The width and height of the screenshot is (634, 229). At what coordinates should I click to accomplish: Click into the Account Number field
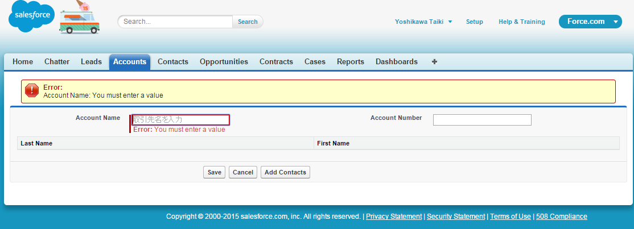[x=483, y=120]
